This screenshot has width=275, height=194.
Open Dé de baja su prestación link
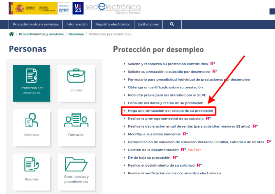149,158
